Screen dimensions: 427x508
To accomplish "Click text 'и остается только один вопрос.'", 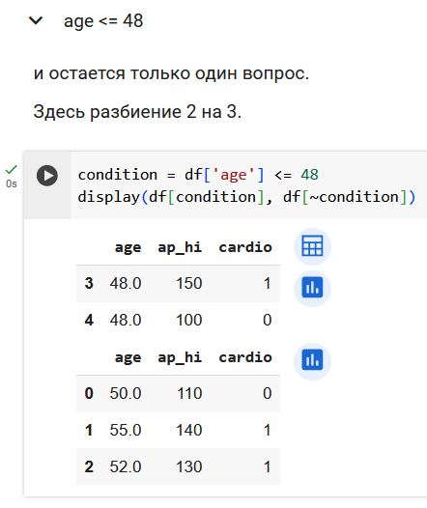I will [171, 73].
